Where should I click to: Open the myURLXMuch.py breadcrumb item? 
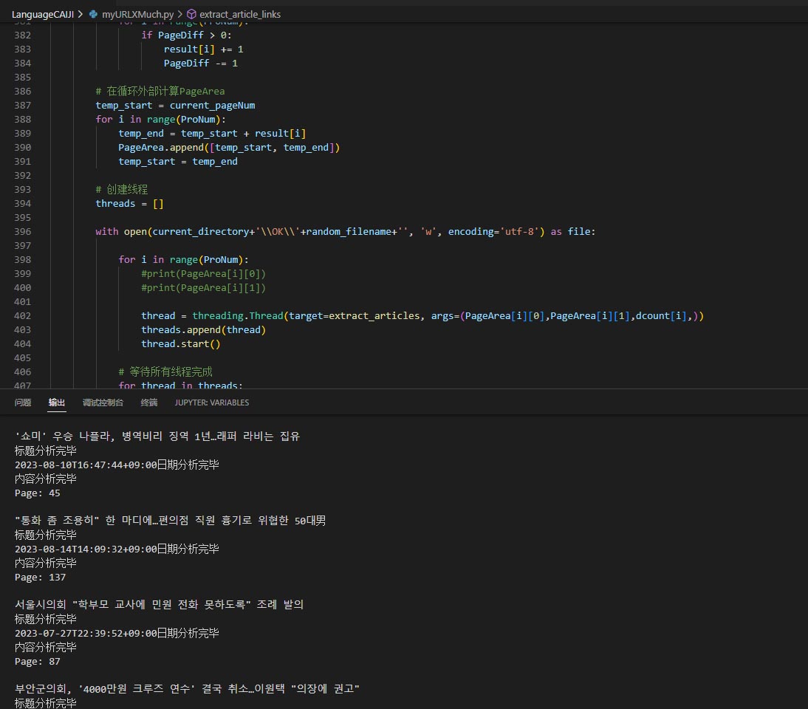click(138, 14)
